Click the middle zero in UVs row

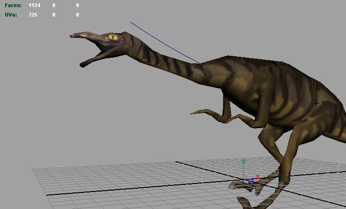(x=54, y=15)
